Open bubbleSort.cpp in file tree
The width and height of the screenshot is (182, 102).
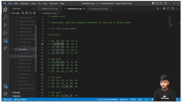tap(25, 56)
